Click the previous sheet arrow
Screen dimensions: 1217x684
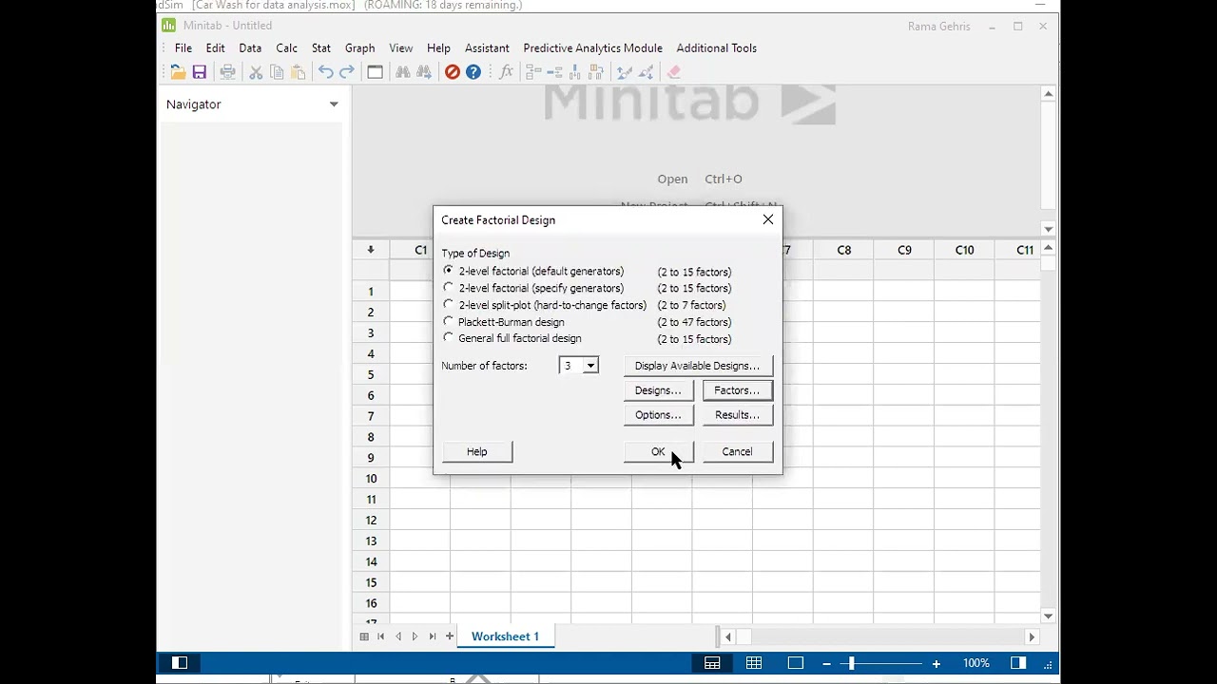[x=398, y=636]
